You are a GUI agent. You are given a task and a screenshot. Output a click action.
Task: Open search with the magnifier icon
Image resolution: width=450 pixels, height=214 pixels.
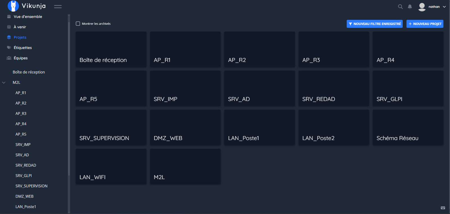400,6
